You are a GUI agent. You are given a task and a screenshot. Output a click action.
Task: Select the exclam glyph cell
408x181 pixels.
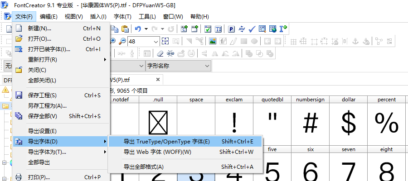pos(234,121)
